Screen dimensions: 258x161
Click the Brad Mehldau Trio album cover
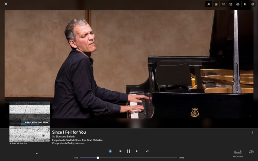29,122
